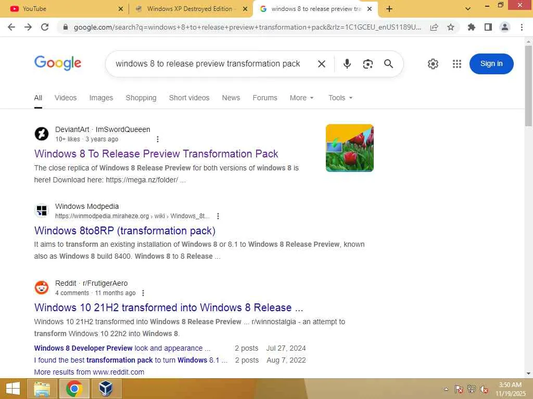Click the Reddit site favicon
The height and width of the screenshot is (399, 533).
pos(42,288)
